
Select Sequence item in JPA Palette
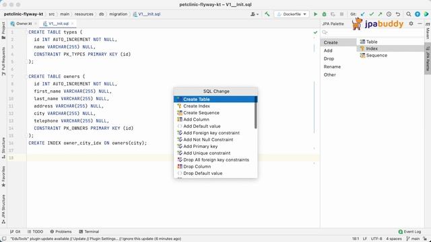(x=391, y=55)
